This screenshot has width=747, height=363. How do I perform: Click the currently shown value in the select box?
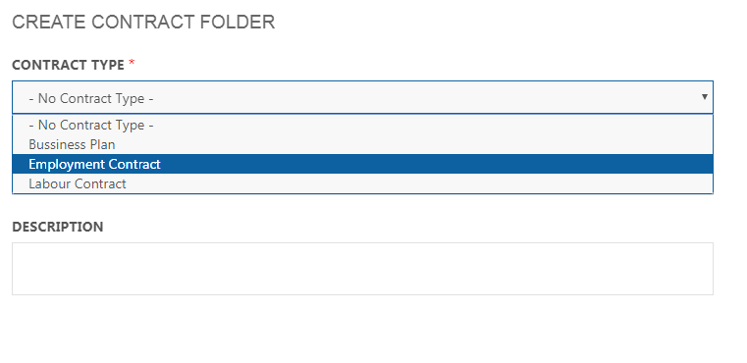[x=91, y=99]
